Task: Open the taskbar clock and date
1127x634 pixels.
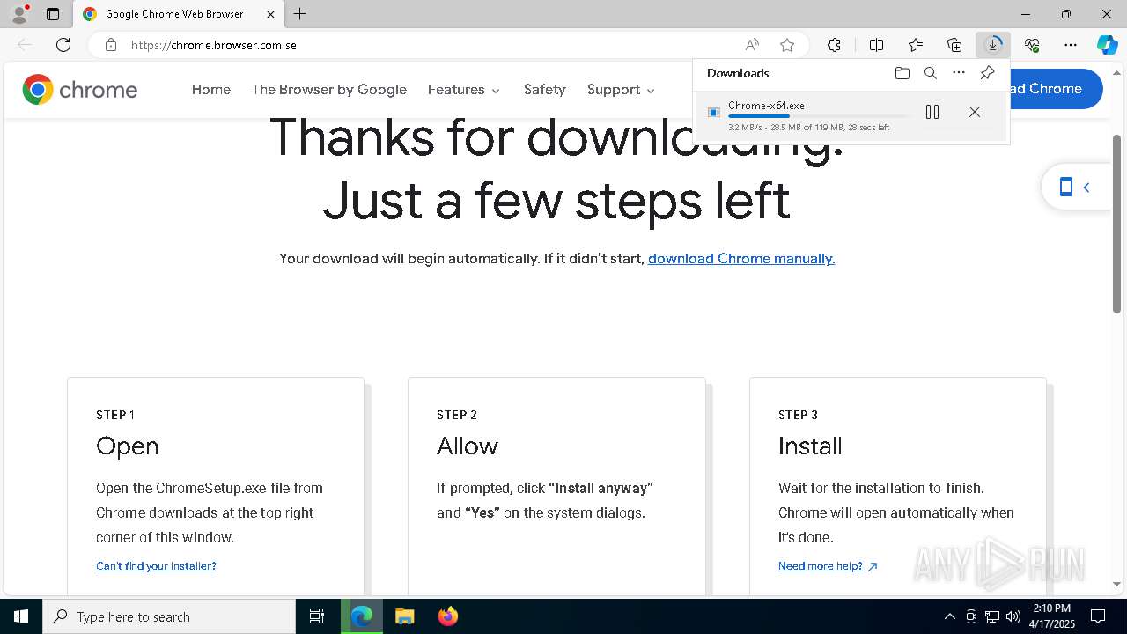Action: [x=1053, y=616]
